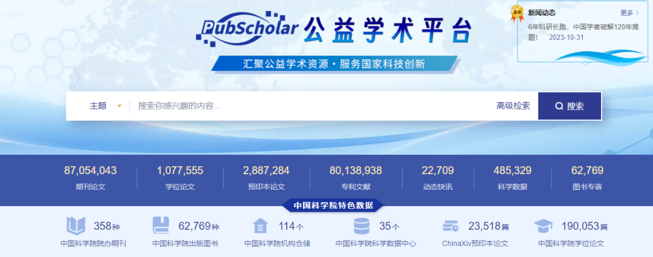
Task: Open 科学数据 with 485,329 count
Action: (512, 178)
